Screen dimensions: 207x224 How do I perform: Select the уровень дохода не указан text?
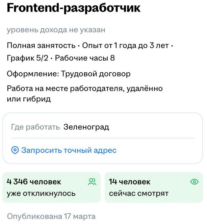(56, 30)
